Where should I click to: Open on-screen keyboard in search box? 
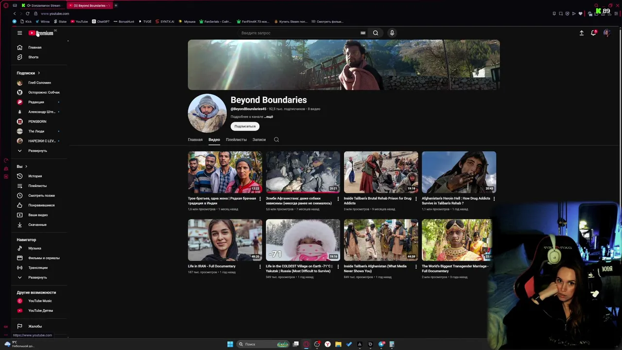point(363,33)
